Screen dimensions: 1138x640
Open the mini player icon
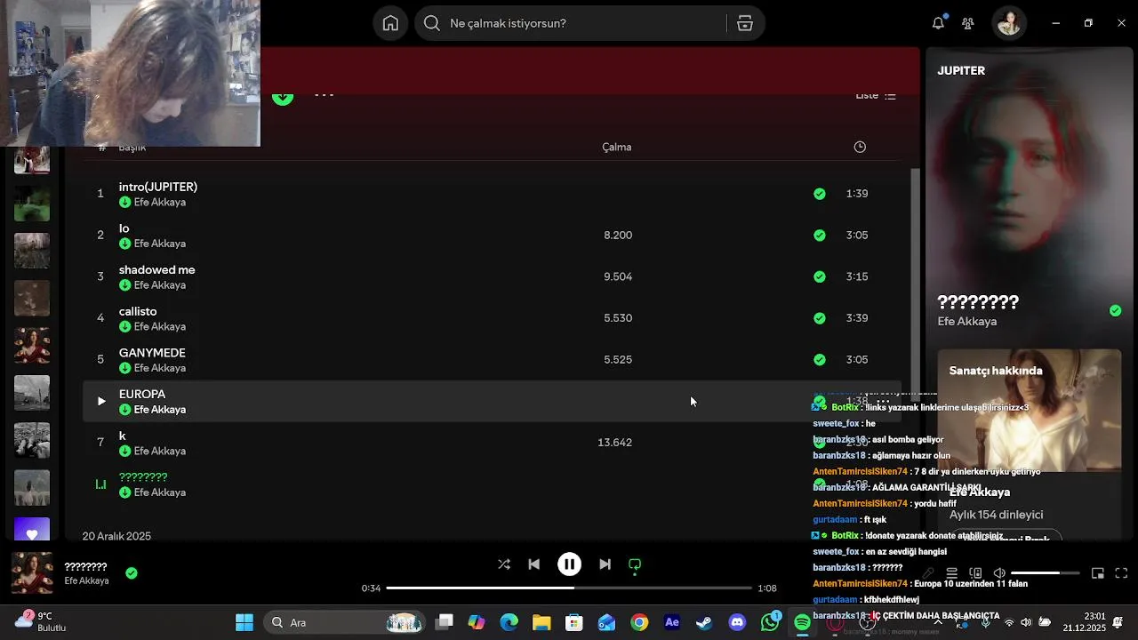tap(1098, 573)
